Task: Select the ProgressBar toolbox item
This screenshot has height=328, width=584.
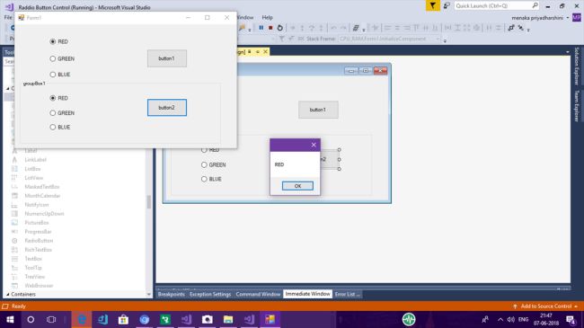Action: [38, 232]
